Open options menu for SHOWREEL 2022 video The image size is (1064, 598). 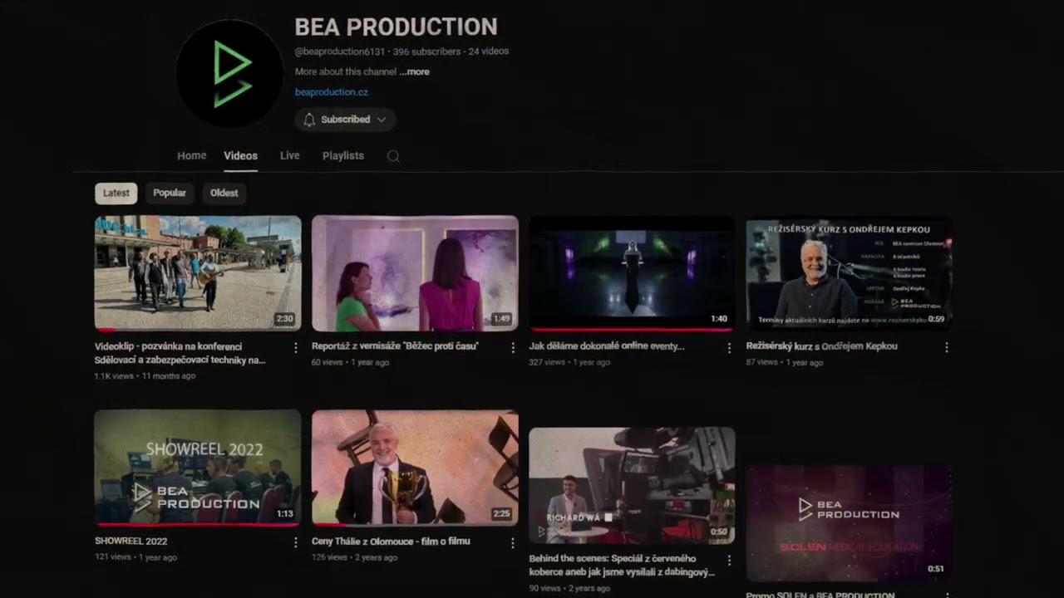pyautogui.click(x=296, y=542)
